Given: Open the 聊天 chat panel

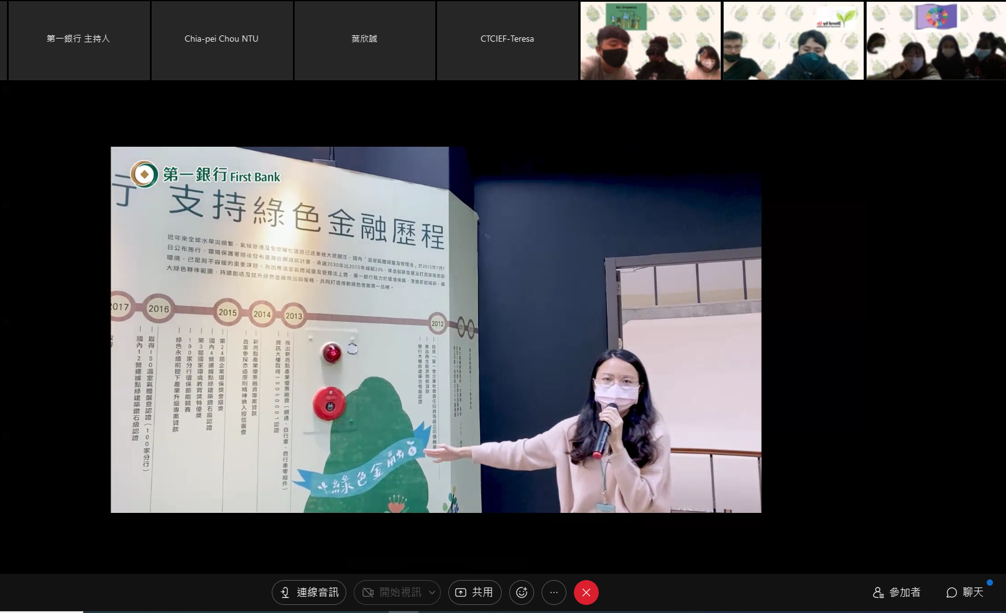Looking at the screenshot, I should pos(965,592).
